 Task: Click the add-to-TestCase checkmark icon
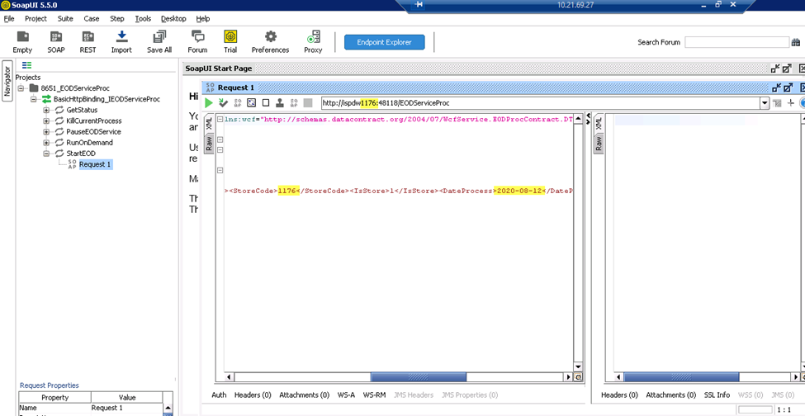pyautogui.click(x=223, y=102)
